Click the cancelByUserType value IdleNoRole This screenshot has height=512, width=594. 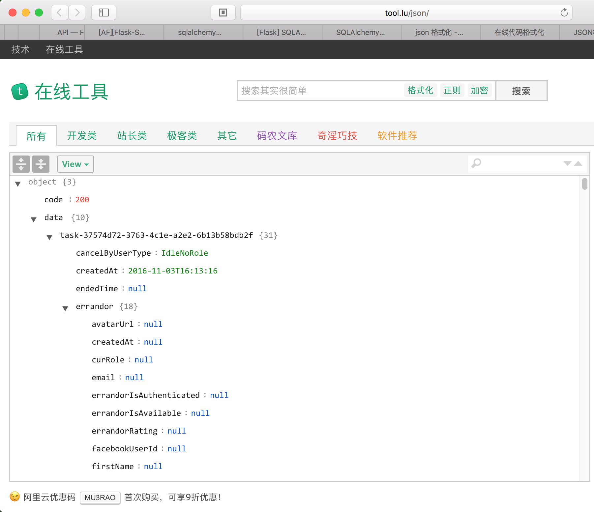(185, 253)
